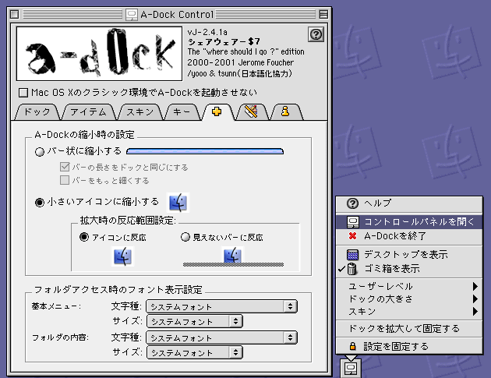The height and width of the screenshot is (378, 491).
Task: Switch to the スキン tab
Action: (140, 112)
